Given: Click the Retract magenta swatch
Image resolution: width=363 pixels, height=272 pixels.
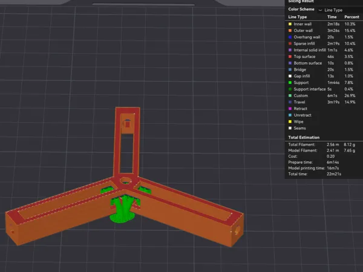Looking at the screenshot, I should point(290,108).
